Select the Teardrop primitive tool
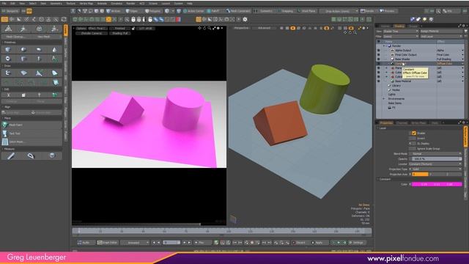The width and height of the screenshot is (469, 264). (54, 49)
